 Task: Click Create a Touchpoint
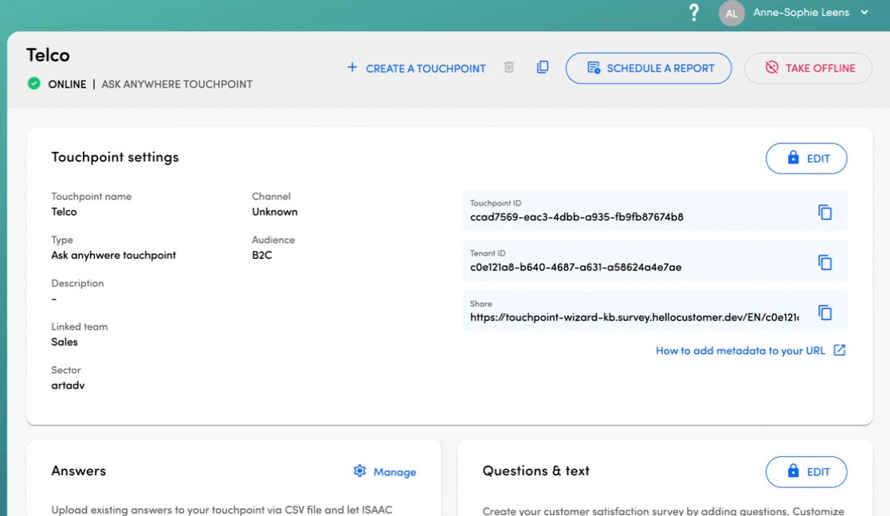point(416,68)
